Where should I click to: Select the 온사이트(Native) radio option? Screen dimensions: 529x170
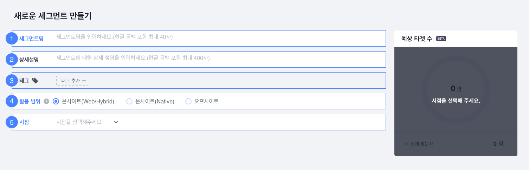tap(129, 101)
